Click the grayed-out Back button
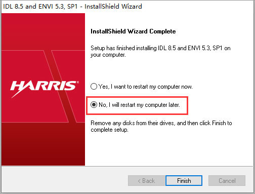 tap(146, 181)
